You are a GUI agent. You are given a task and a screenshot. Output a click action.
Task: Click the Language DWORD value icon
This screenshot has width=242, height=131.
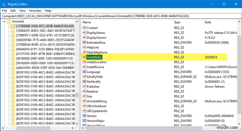tap(84, 72)
